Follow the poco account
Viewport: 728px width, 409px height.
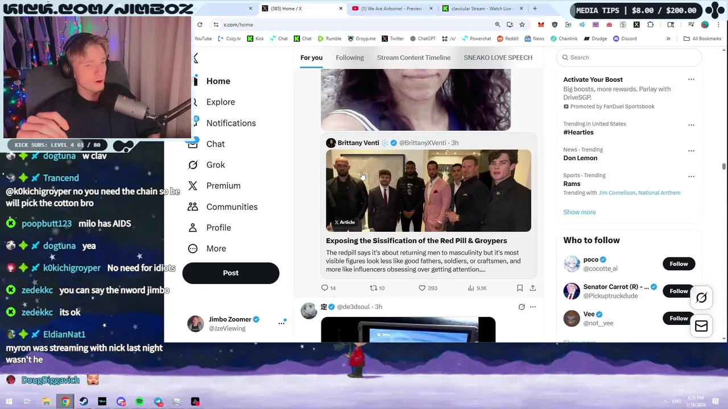coord(679,264)
